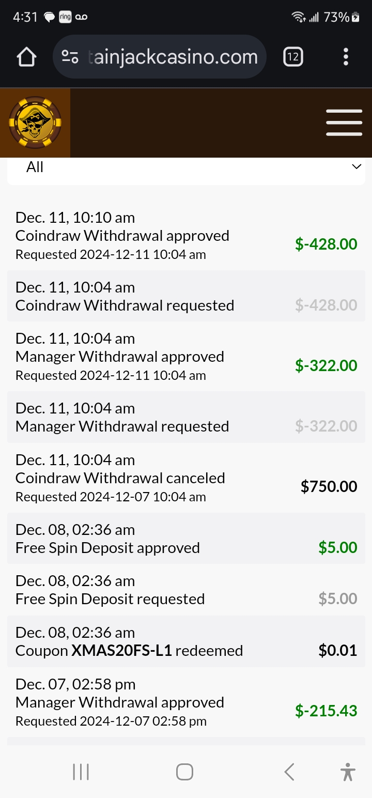372x798 pixels.
Task: Tap the browser home icon
Action: pos(26,57)
